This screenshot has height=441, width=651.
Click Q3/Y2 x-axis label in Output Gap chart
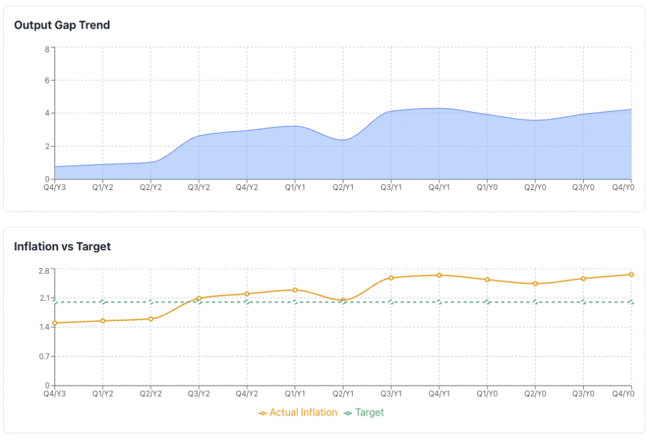[198, 187]
